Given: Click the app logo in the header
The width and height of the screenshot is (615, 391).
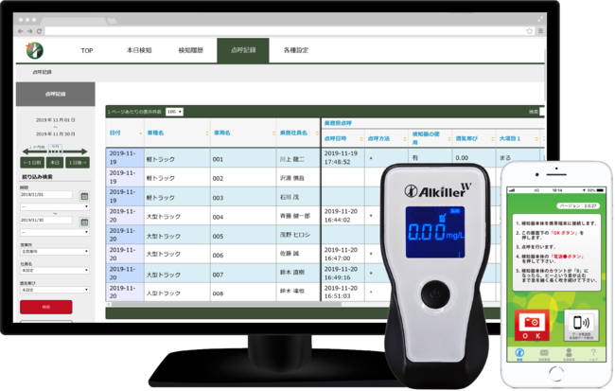Looking at the screenshot, I should (35, 50).
